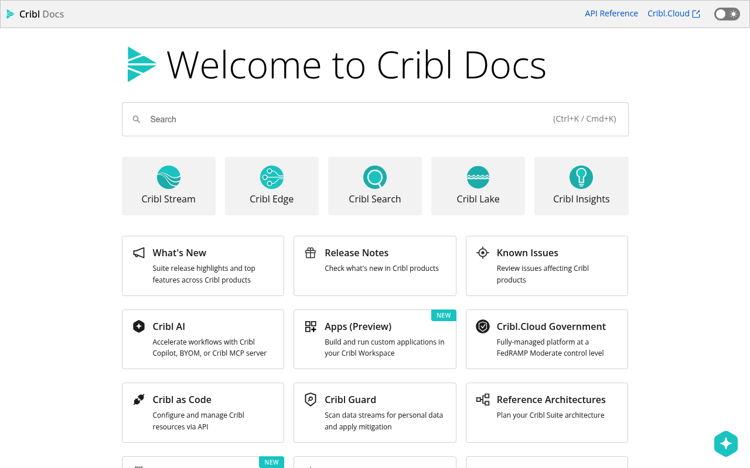
Task: Click the Known Issues target icon
Action: [483, 253]
